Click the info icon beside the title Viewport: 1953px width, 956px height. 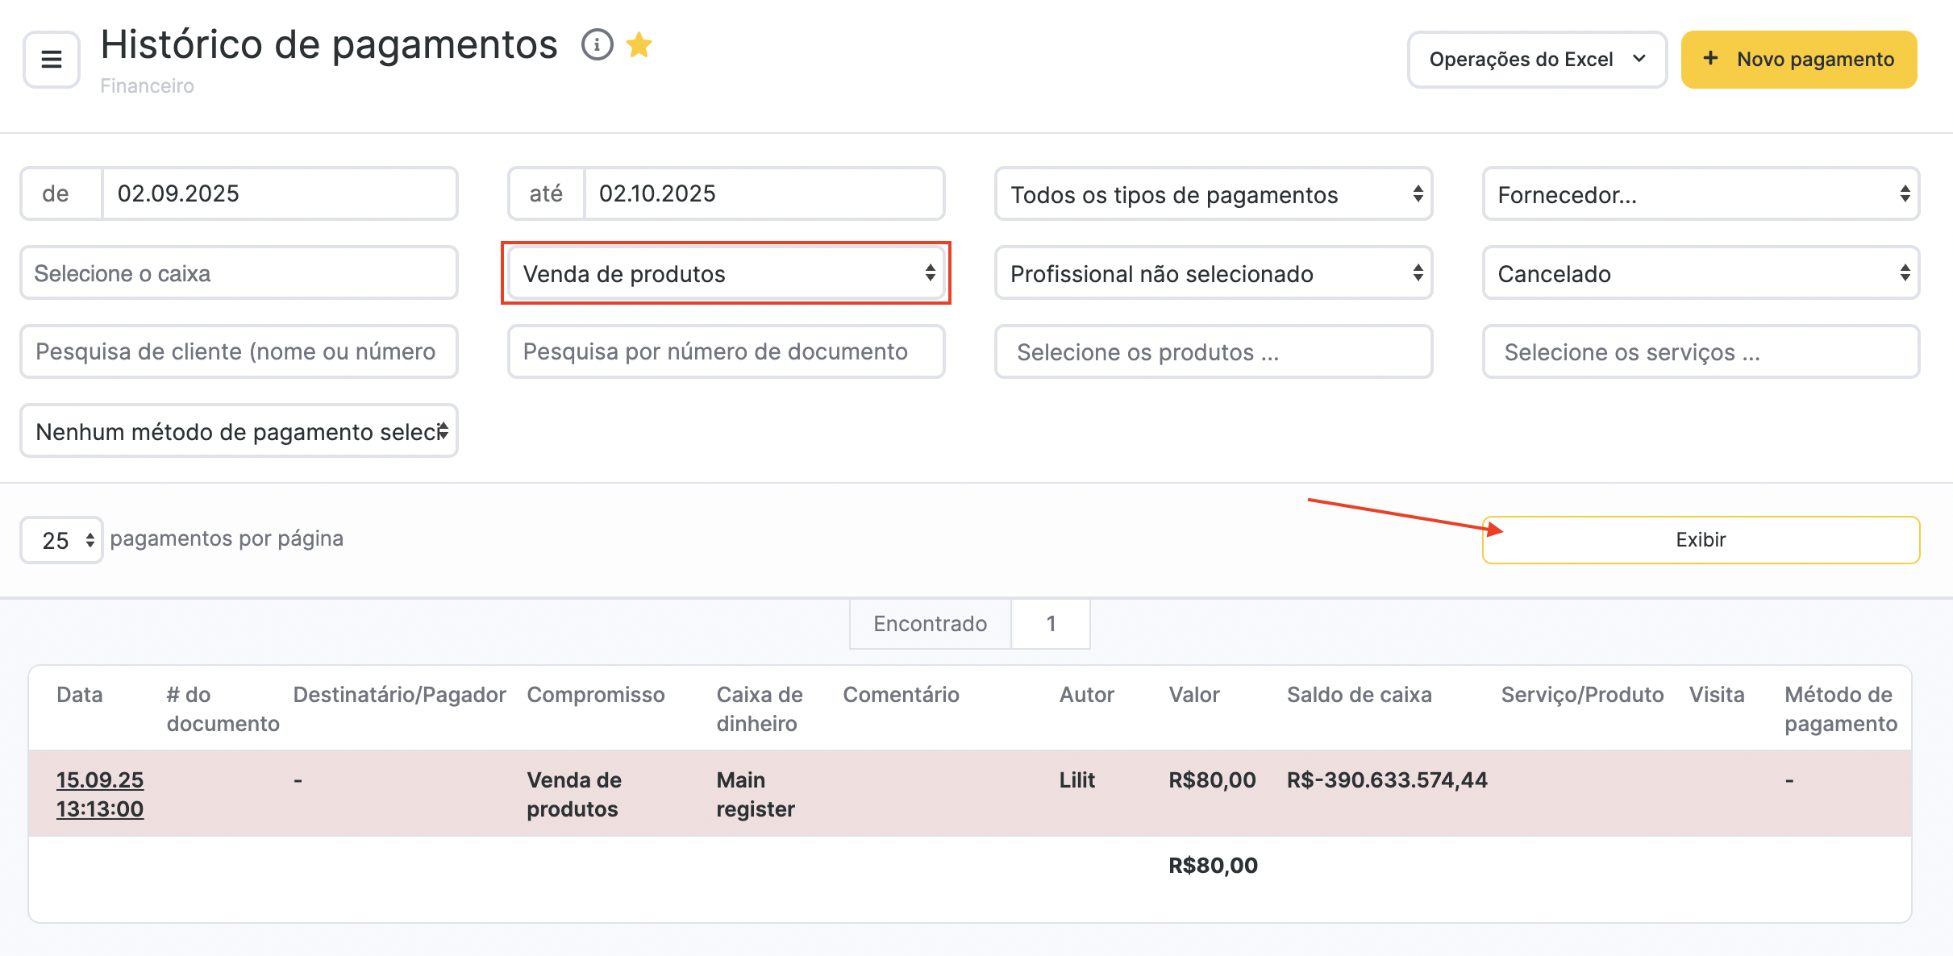597,45
